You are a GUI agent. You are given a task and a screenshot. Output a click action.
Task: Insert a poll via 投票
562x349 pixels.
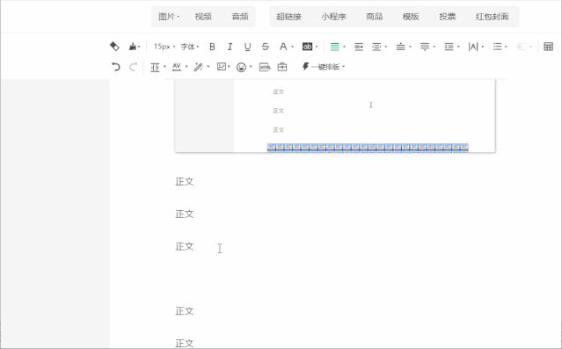pyautogui.click(x=448, y=17)
